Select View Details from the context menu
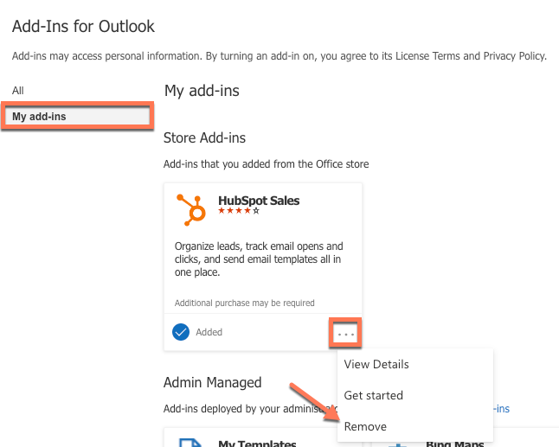Viewport: 559px width, 447px height. 376,364
